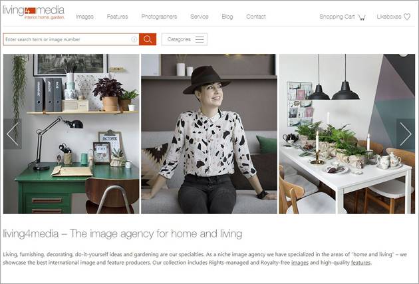Click the orange magnifier search button
This screenshot has width=419, height=284.
[x=148, y=39]
